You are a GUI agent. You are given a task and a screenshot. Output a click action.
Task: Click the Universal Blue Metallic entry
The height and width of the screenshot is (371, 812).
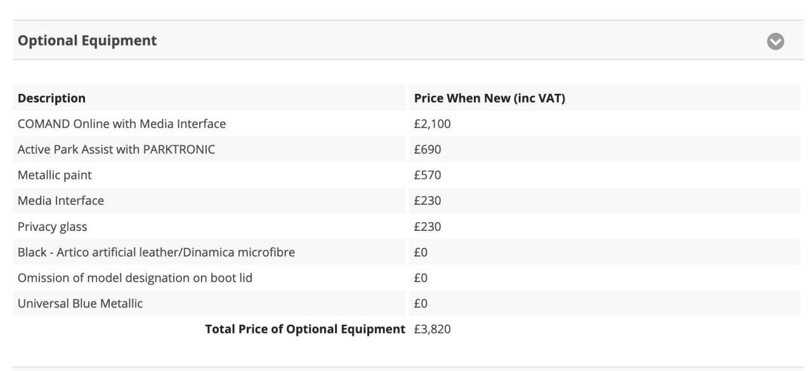coord(80,303)
